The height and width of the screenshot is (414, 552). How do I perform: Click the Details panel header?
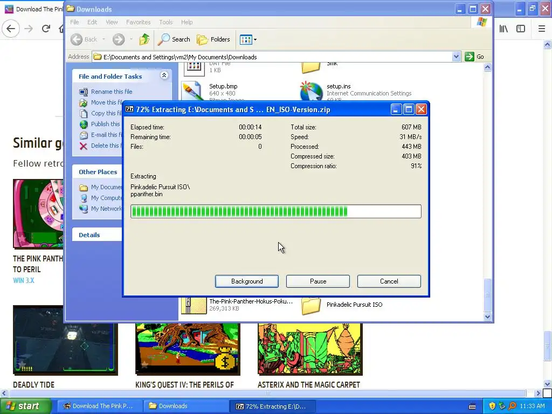click(97, 235)
